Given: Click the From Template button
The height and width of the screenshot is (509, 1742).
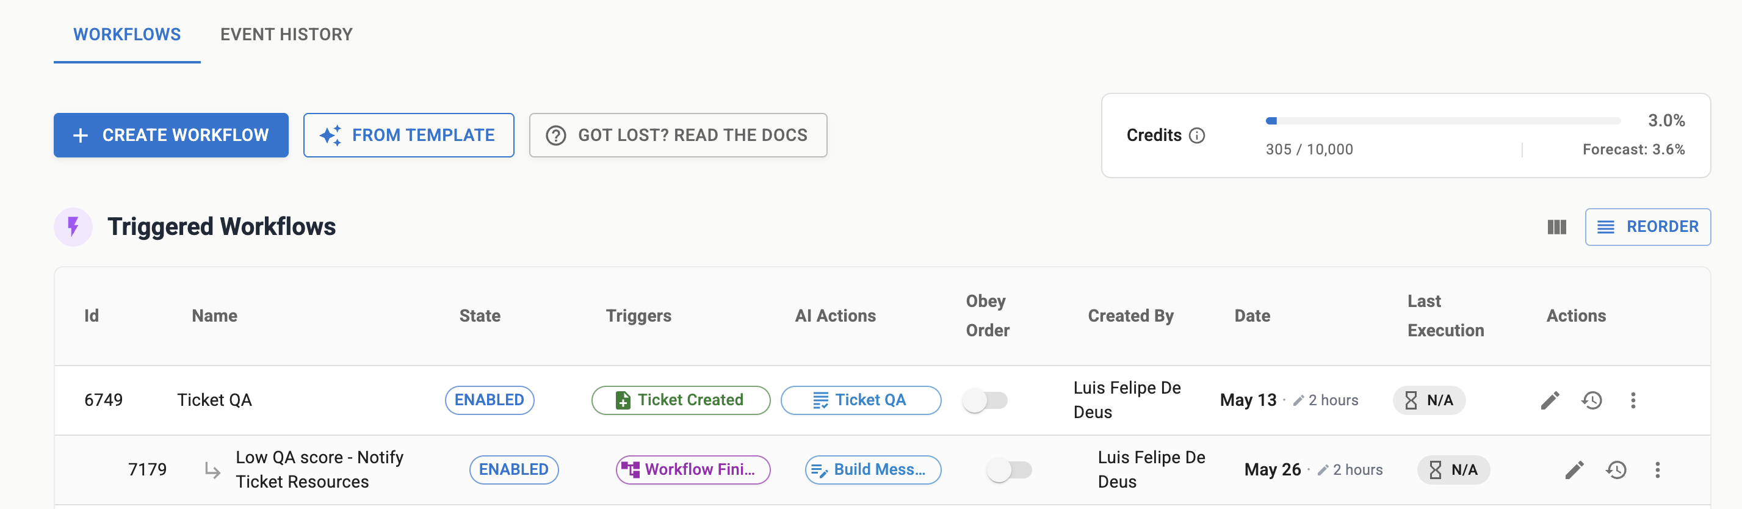Looking at the screenshot, I should click(408, 135).
